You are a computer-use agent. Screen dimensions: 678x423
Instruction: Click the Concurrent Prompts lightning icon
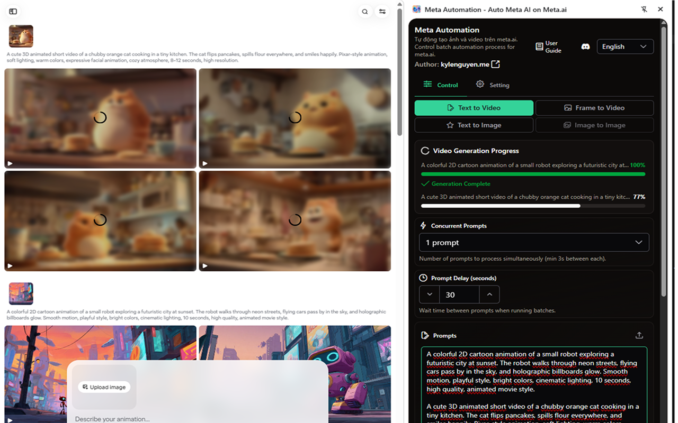pyautogui.click(x=423, y=226)
